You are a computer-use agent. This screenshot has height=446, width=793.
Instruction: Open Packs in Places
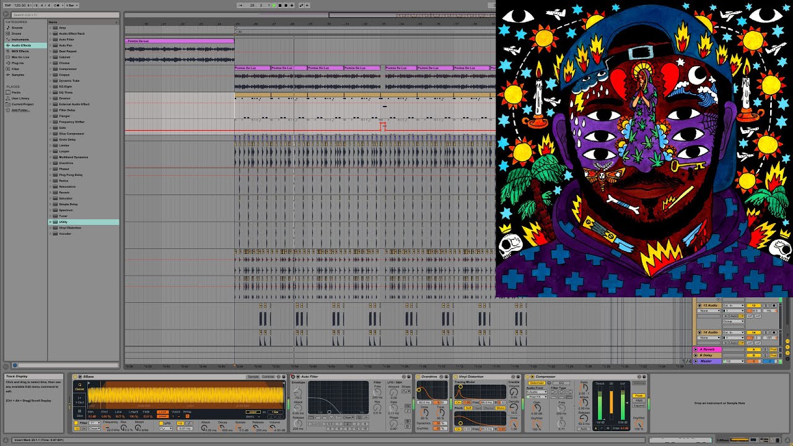[x=16, y=92]
